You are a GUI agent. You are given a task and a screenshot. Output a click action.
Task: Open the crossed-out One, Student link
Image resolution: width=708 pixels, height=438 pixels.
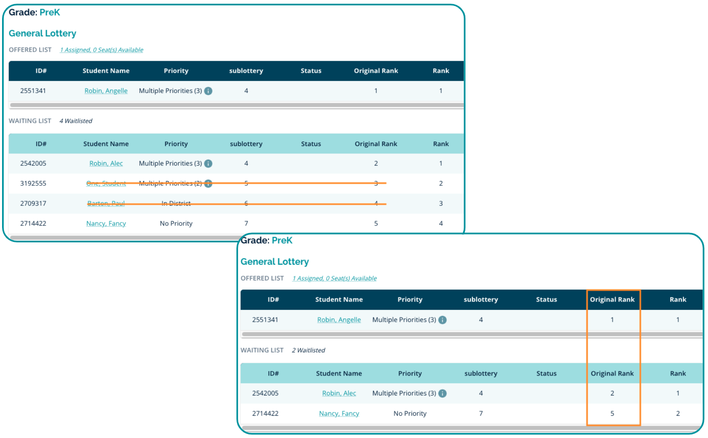coord(106,183)
